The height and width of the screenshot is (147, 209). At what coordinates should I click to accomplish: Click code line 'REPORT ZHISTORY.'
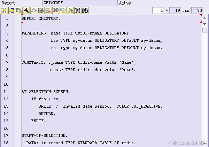coord(41,18)
